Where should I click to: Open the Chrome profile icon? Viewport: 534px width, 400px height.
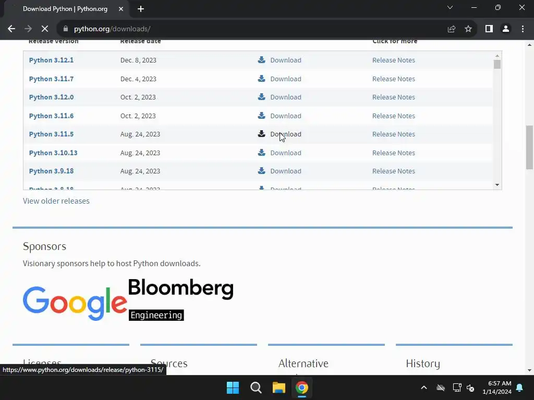click(x=506, y=29)
